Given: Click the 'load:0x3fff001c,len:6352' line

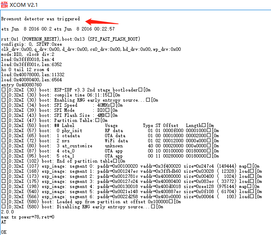Looking at the screenshot, I should click(32, 64).
